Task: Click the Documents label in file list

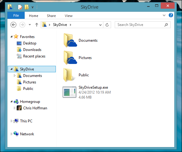Action: coord(88,40)
